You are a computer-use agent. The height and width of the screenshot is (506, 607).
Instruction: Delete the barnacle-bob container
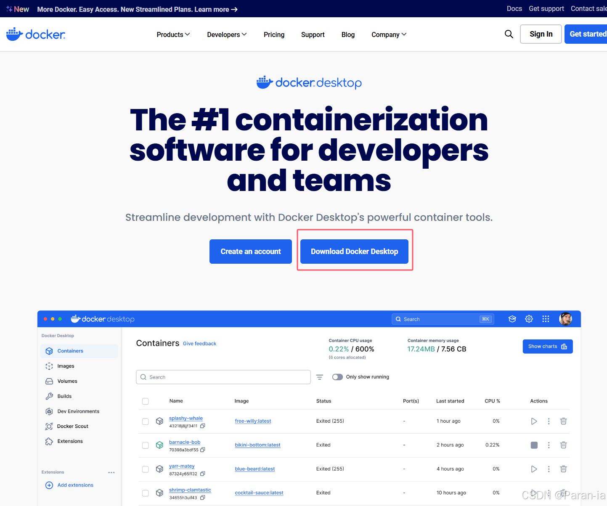coord(564,445)
